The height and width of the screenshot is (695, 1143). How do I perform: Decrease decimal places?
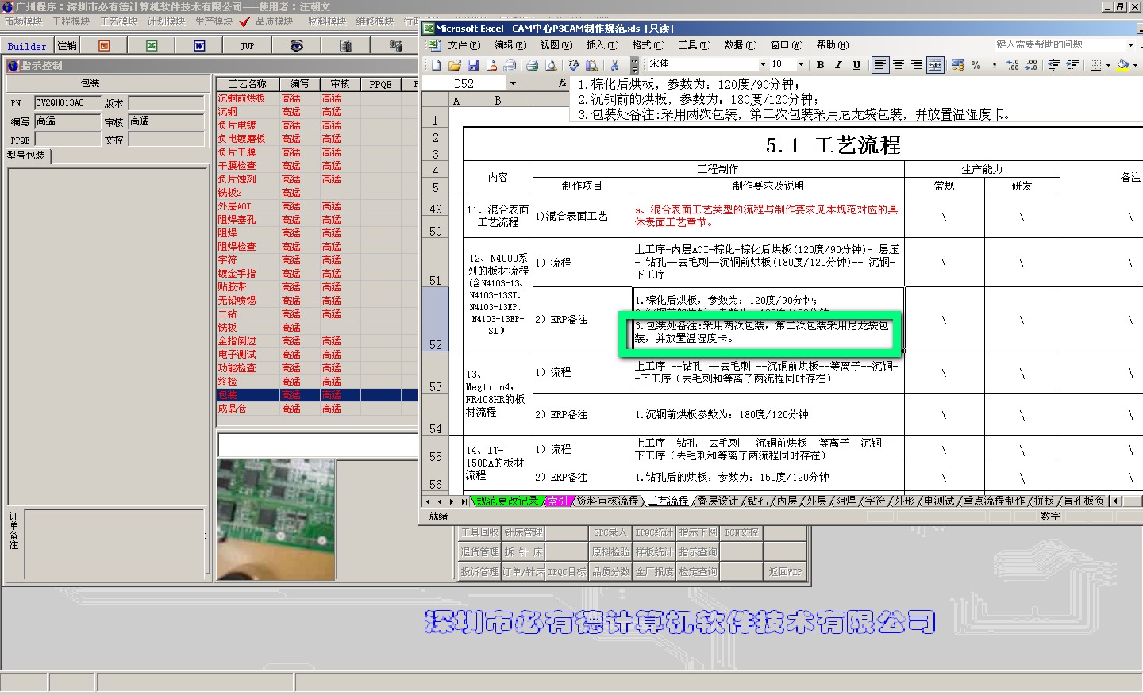pyautogui.click(x=1031, y=65)
